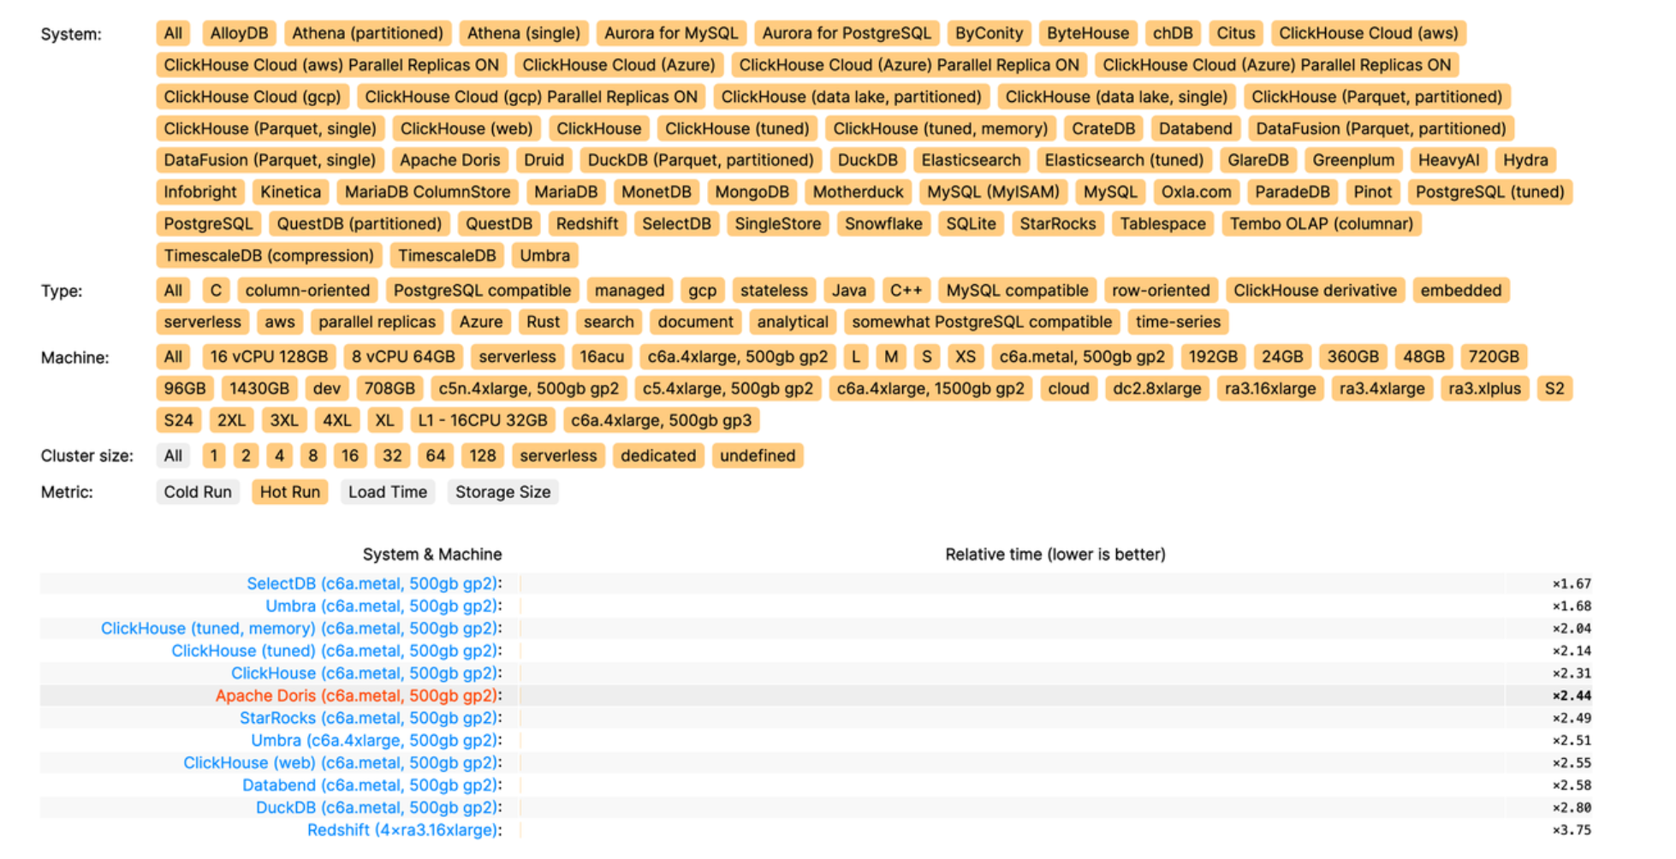Toggle the Rust type filter
This screenshot has width=1676, height=859.
tap(543, 322)
